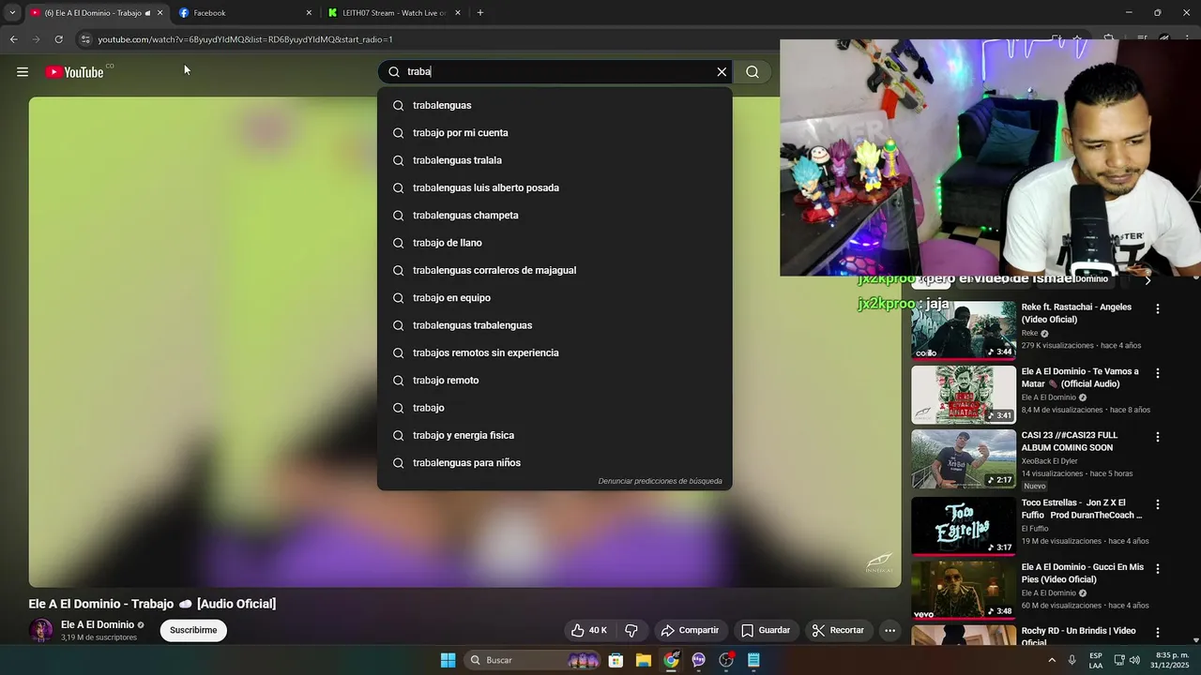Click the Suscribirme button

(193, 630)
